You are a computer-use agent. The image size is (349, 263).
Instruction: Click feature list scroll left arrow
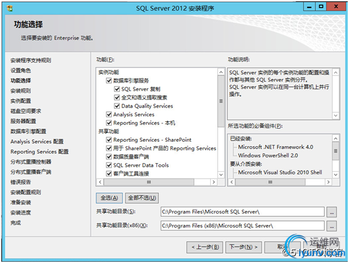pyautogui.click(x=100, y=182)
